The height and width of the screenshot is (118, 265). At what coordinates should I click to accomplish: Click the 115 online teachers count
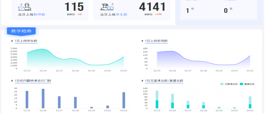74,7
